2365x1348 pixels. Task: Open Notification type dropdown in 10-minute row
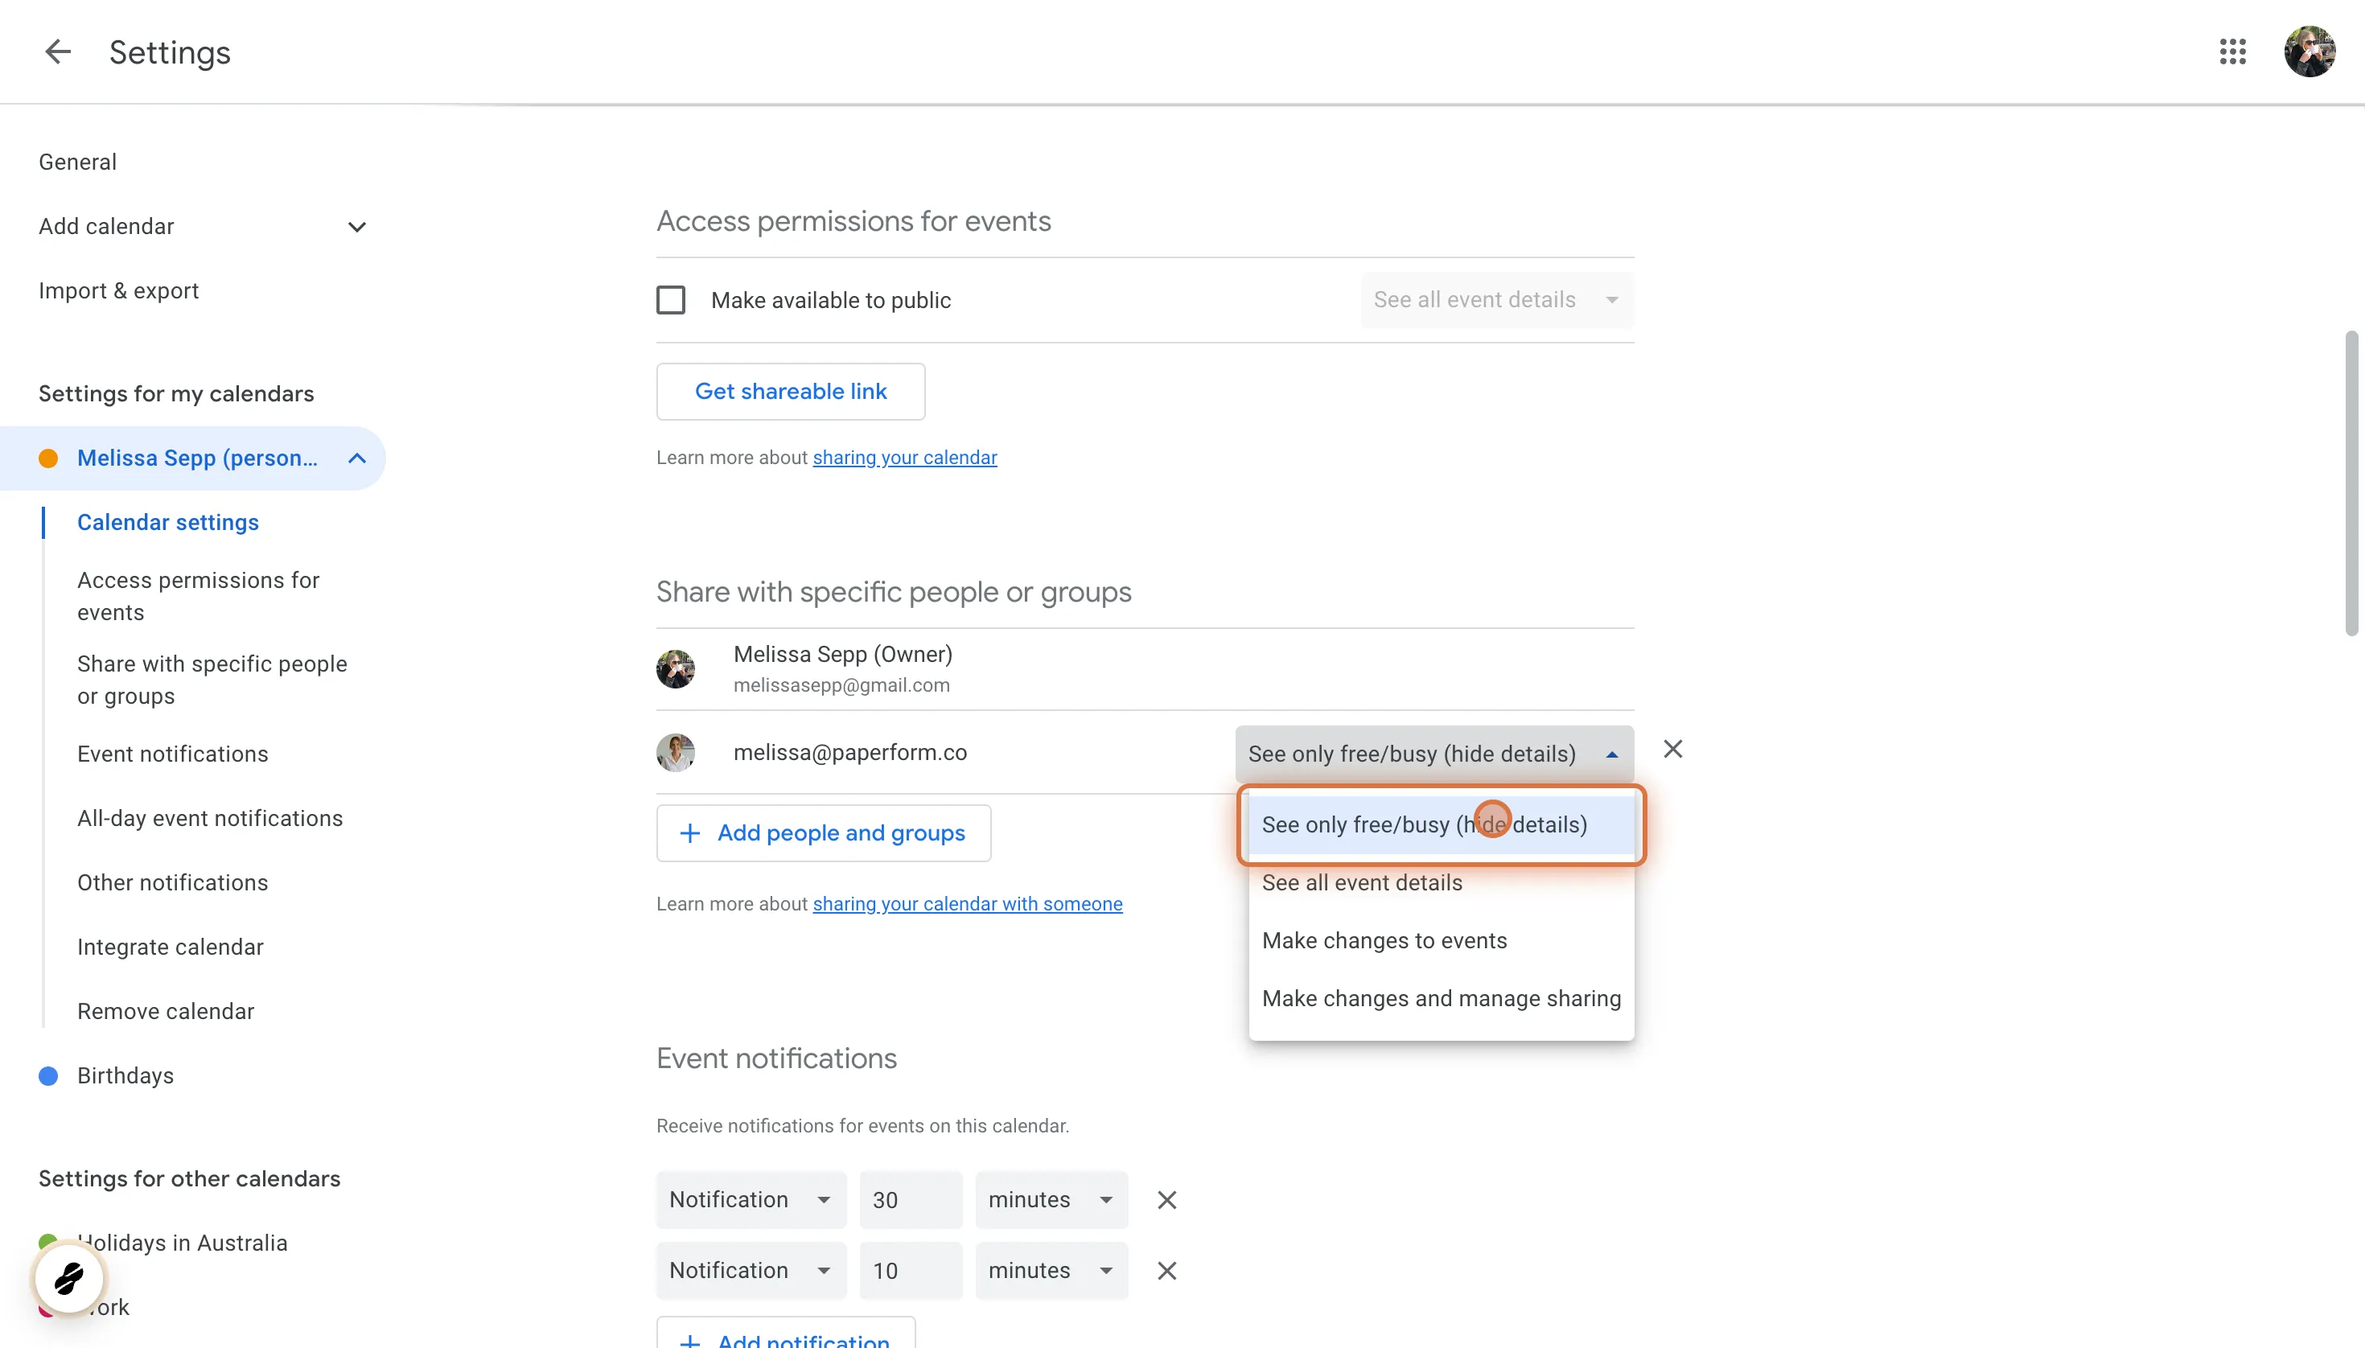[x=751, y=1270]
